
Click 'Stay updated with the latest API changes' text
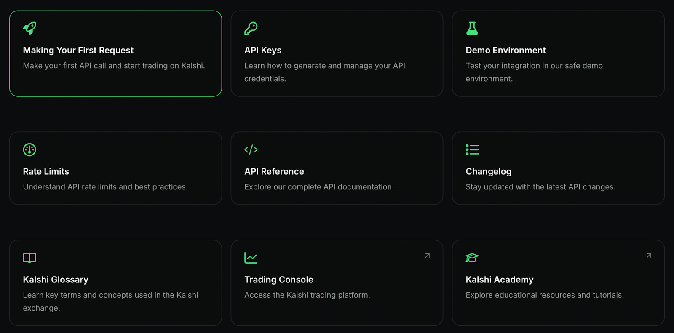coord(540,187)
